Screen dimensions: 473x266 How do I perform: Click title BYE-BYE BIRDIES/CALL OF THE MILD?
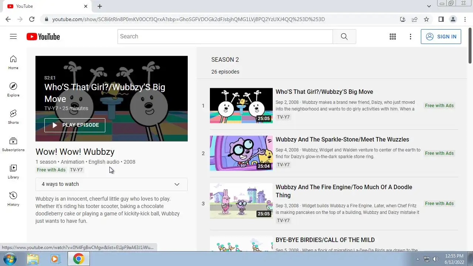(325, 240)
